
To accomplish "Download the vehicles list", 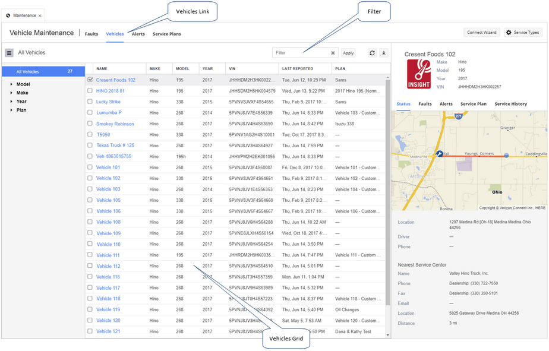I will click(x=384, y=53).
